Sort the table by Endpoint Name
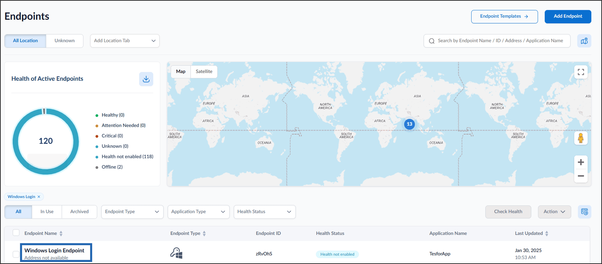 pyautogui.click(x=61, y=233)
